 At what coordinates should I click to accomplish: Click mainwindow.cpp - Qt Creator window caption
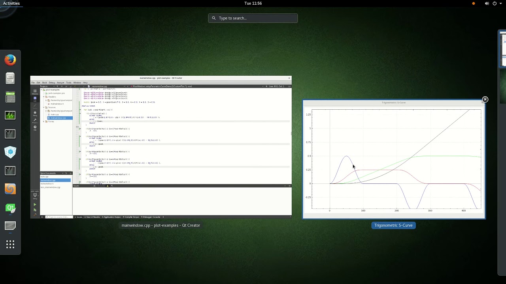tap(161, 225)
